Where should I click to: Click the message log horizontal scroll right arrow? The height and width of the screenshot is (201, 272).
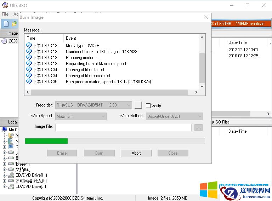click(x=196, y=92)
